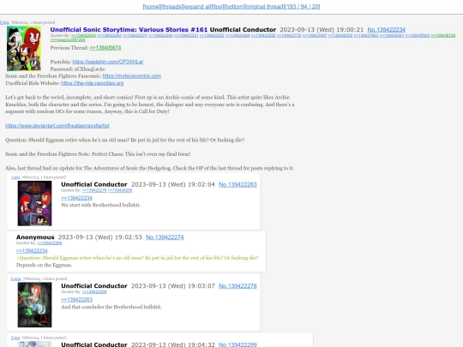Click Quoted By >>139422299 in Anonymous post
Viewport: 463px width, 347px height.
(50, 243)
